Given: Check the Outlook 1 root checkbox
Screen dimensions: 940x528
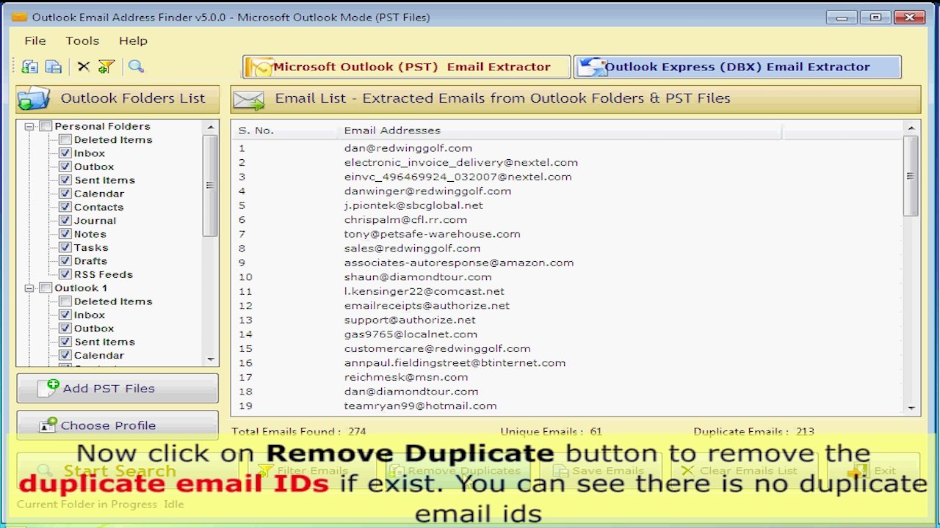Looking at the screenshot, I should tap(46, 288).
